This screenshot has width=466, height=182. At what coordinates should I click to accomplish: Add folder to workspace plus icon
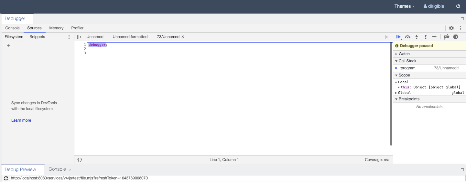9,45
